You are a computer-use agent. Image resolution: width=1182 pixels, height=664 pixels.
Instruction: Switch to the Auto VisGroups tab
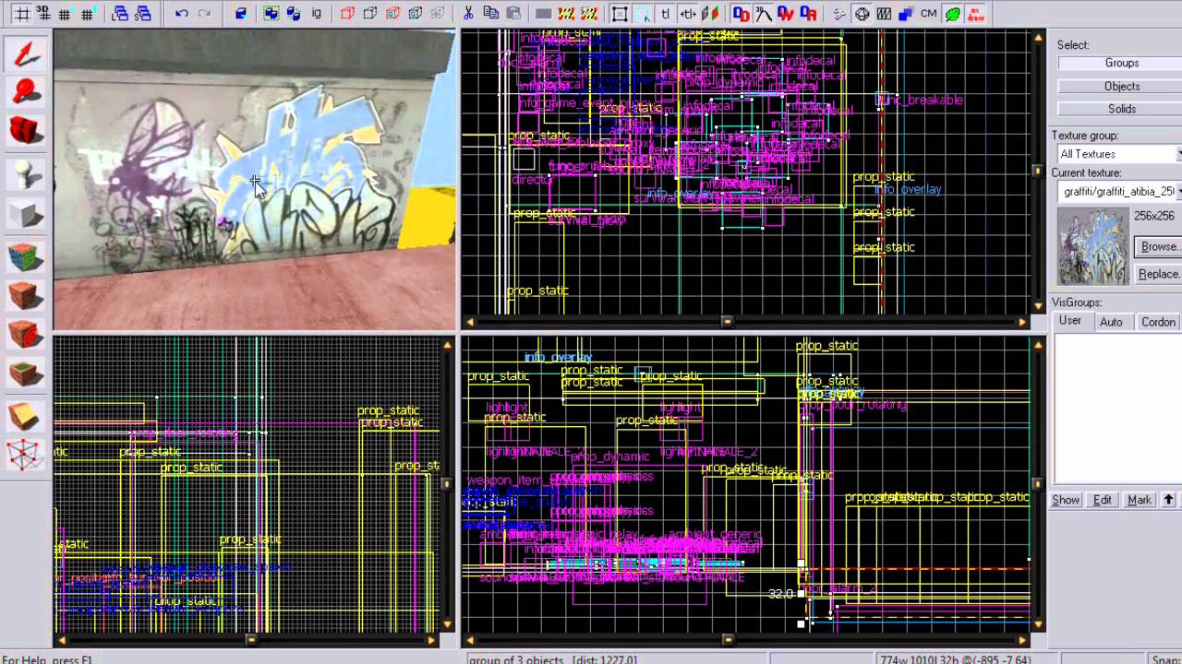point(1111,322)
